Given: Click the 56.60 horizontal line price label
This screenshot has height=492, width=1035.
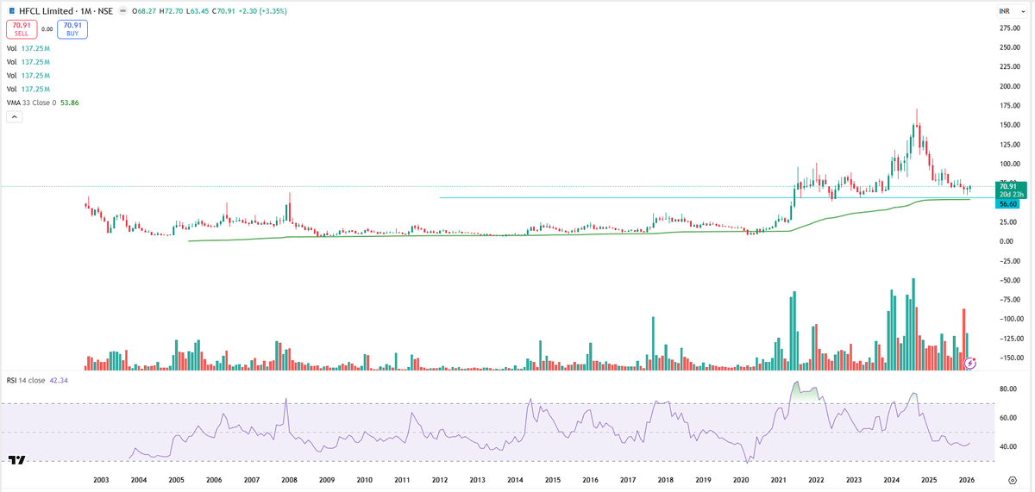Looking at the screenshot, I should point(1009,204).
